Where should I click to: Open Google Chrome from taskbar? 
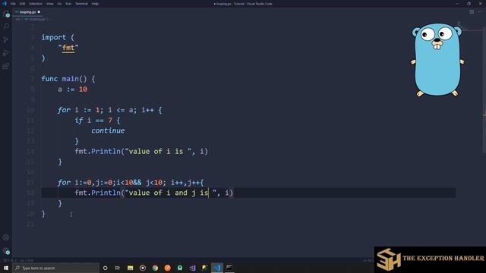click(155, 268)
